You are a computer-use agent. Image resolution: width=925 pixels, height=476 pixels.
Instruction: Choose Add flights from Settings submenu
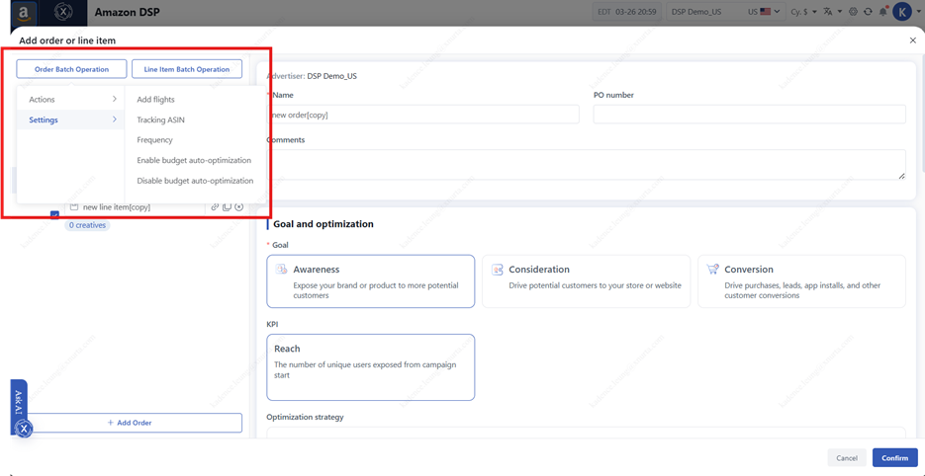(155, 100)
